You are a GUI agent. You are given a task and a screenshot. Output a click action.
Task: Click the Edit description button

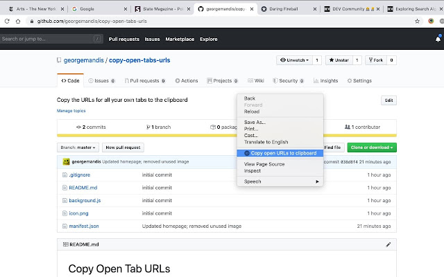tap(388, 100)
